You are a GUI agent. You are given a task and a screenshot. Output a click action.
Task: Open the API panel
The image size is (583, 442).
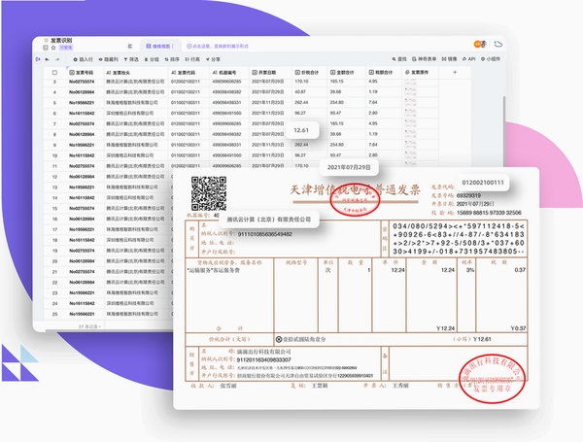(x=469, y=58)
